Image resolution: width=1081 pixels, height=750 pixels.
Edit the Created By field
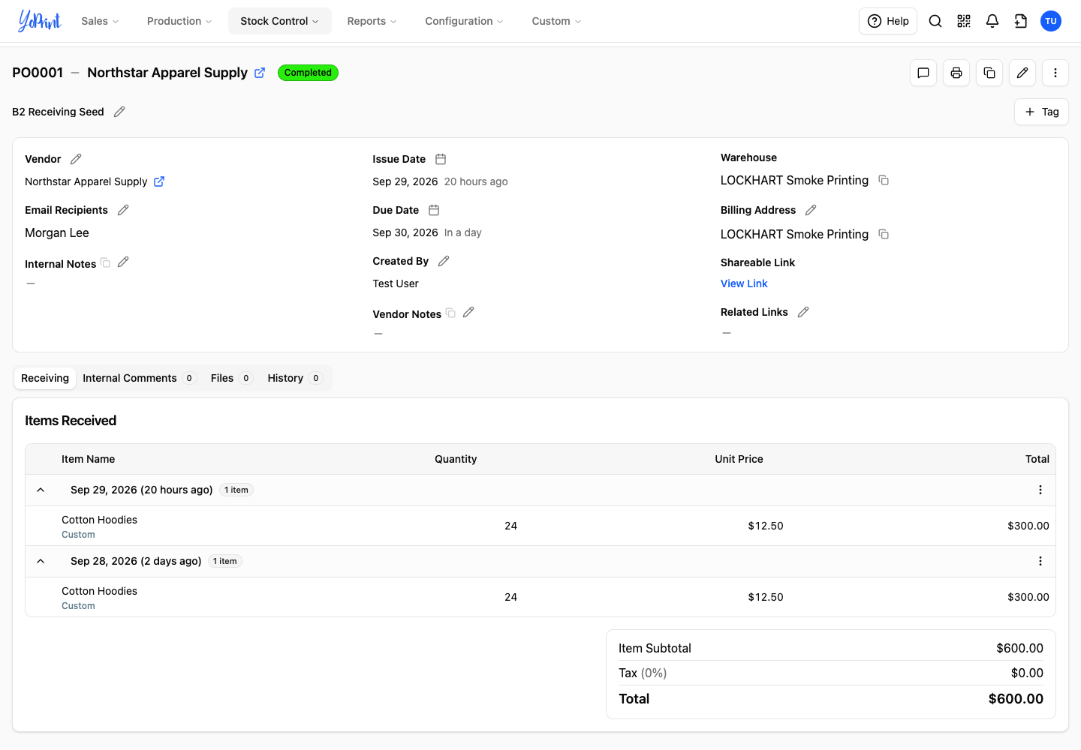pos(444,261)
